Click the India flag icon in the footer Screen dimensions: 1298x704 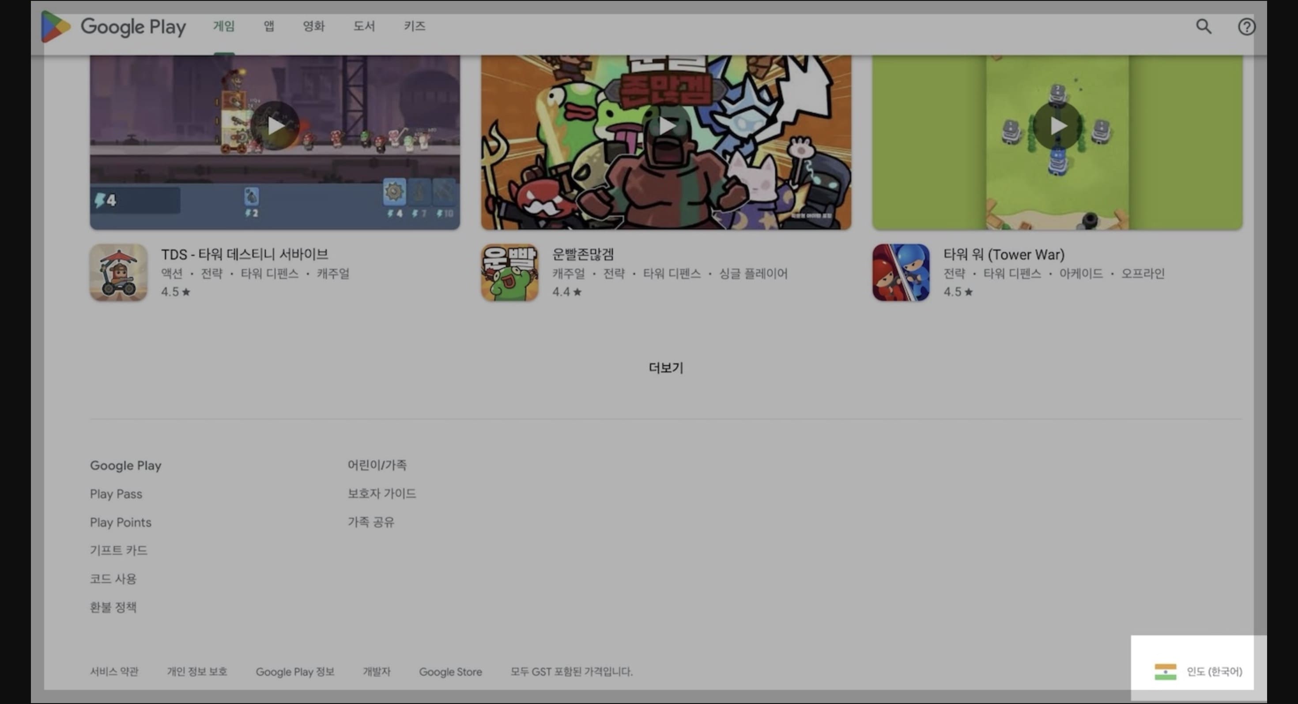point(1165,671)
